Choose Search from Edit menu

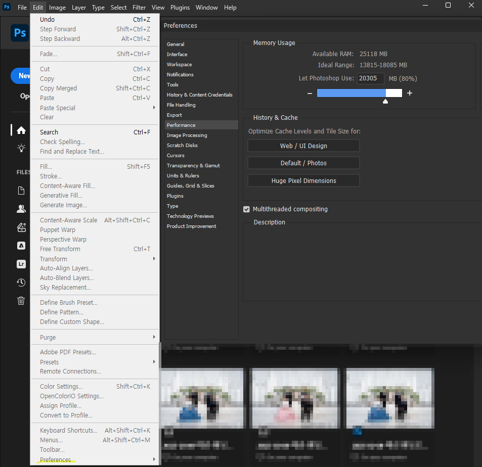tap(95, 132)
